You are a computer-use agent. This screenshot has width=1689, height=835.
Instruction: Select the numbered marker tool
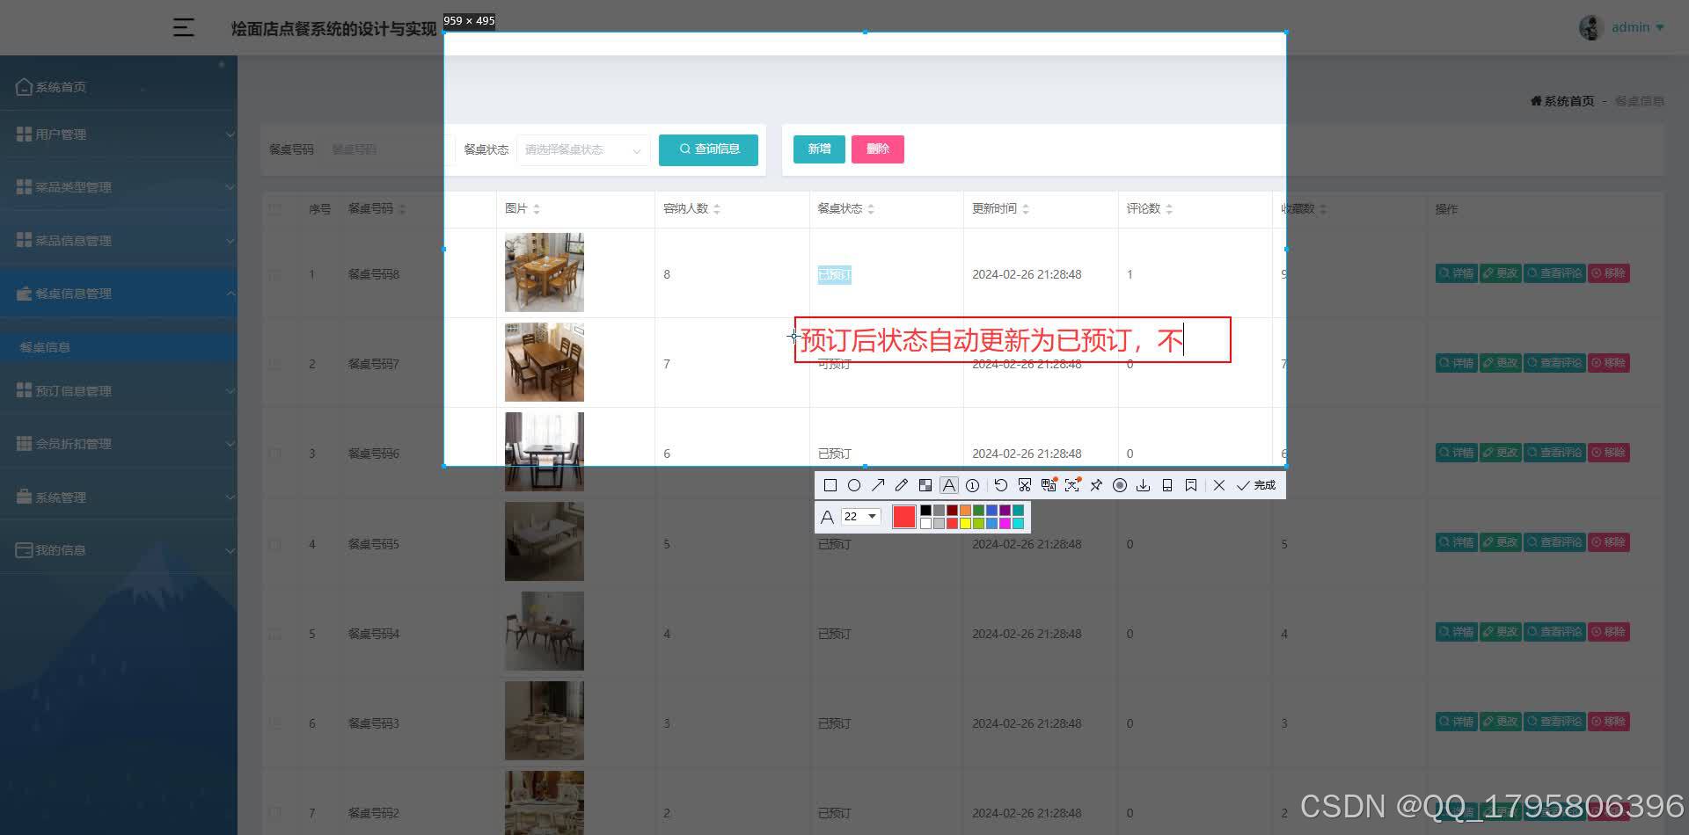[x=972, y=485]
